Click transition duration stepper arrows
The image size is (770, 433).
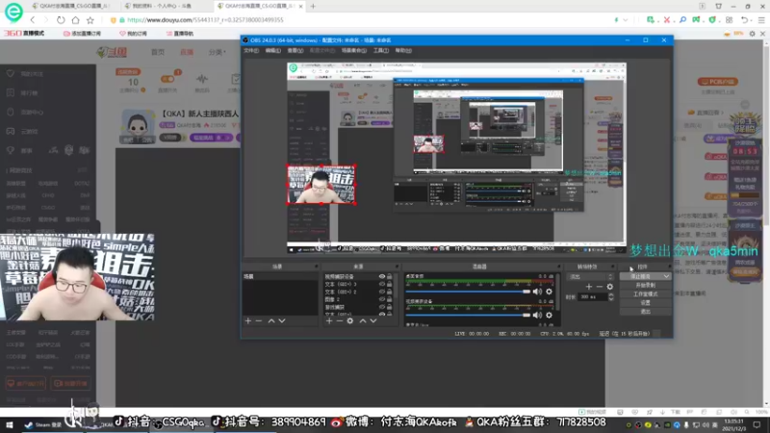coord(611,297)
